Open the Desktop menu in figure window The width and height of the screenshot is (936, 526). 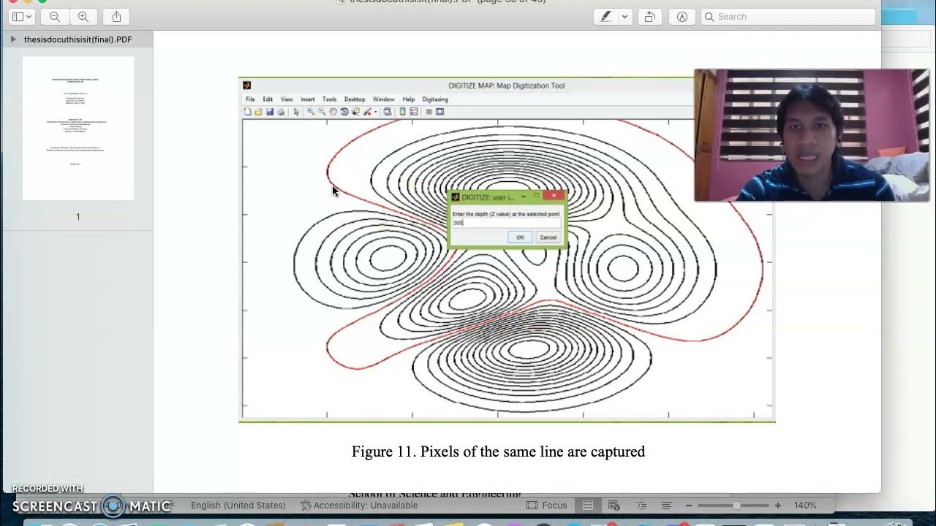[355, 99]
